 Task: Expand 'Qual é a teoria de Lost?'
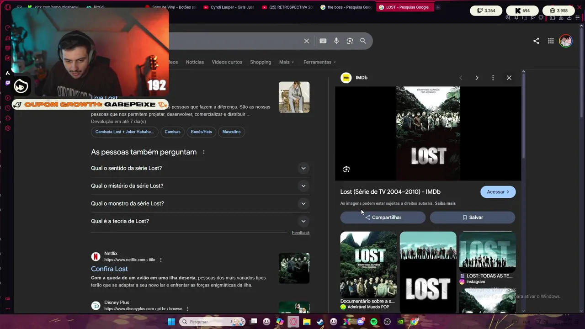click(200, 221)
